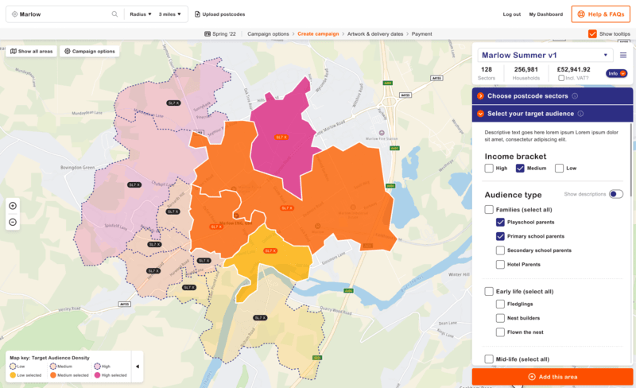The image size is (636, 388).
Task: Open the Marlow Summer v1 campaign dropdown
Action: tap(545, 55)
